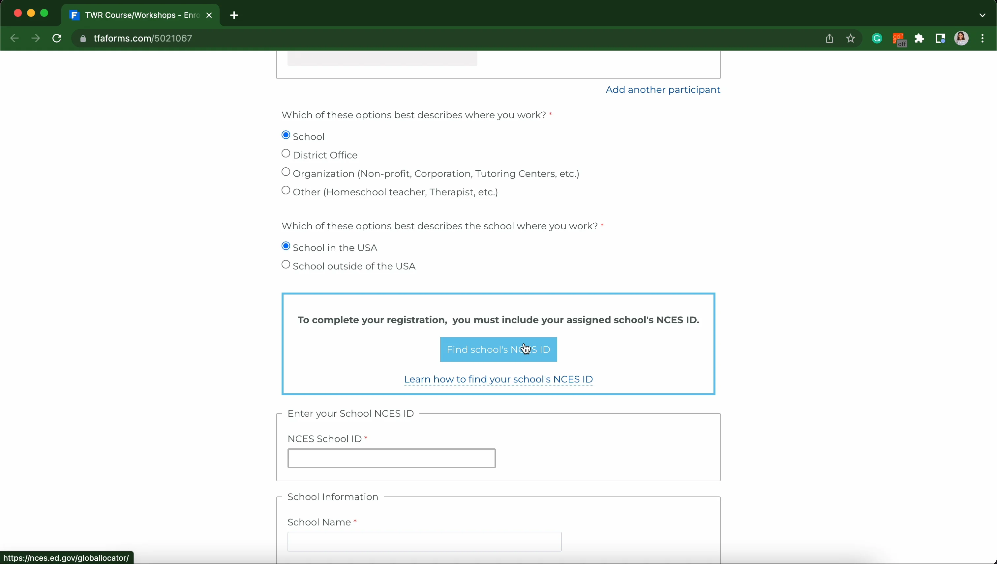The width and height of the screenshot is (997, 564).
Task: Open a new browser tab
Action: (x=234, y=15)
